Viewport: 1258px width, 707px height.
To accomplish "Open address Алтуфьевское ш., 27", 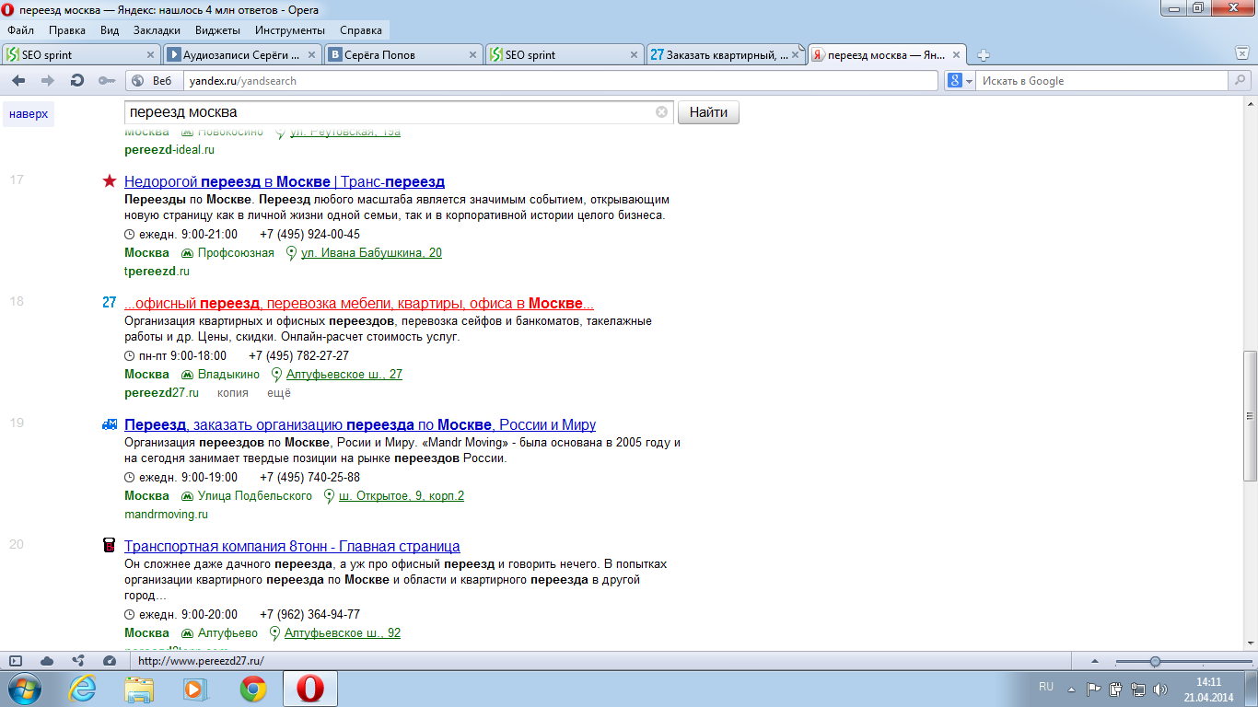I will pos(344,374).
